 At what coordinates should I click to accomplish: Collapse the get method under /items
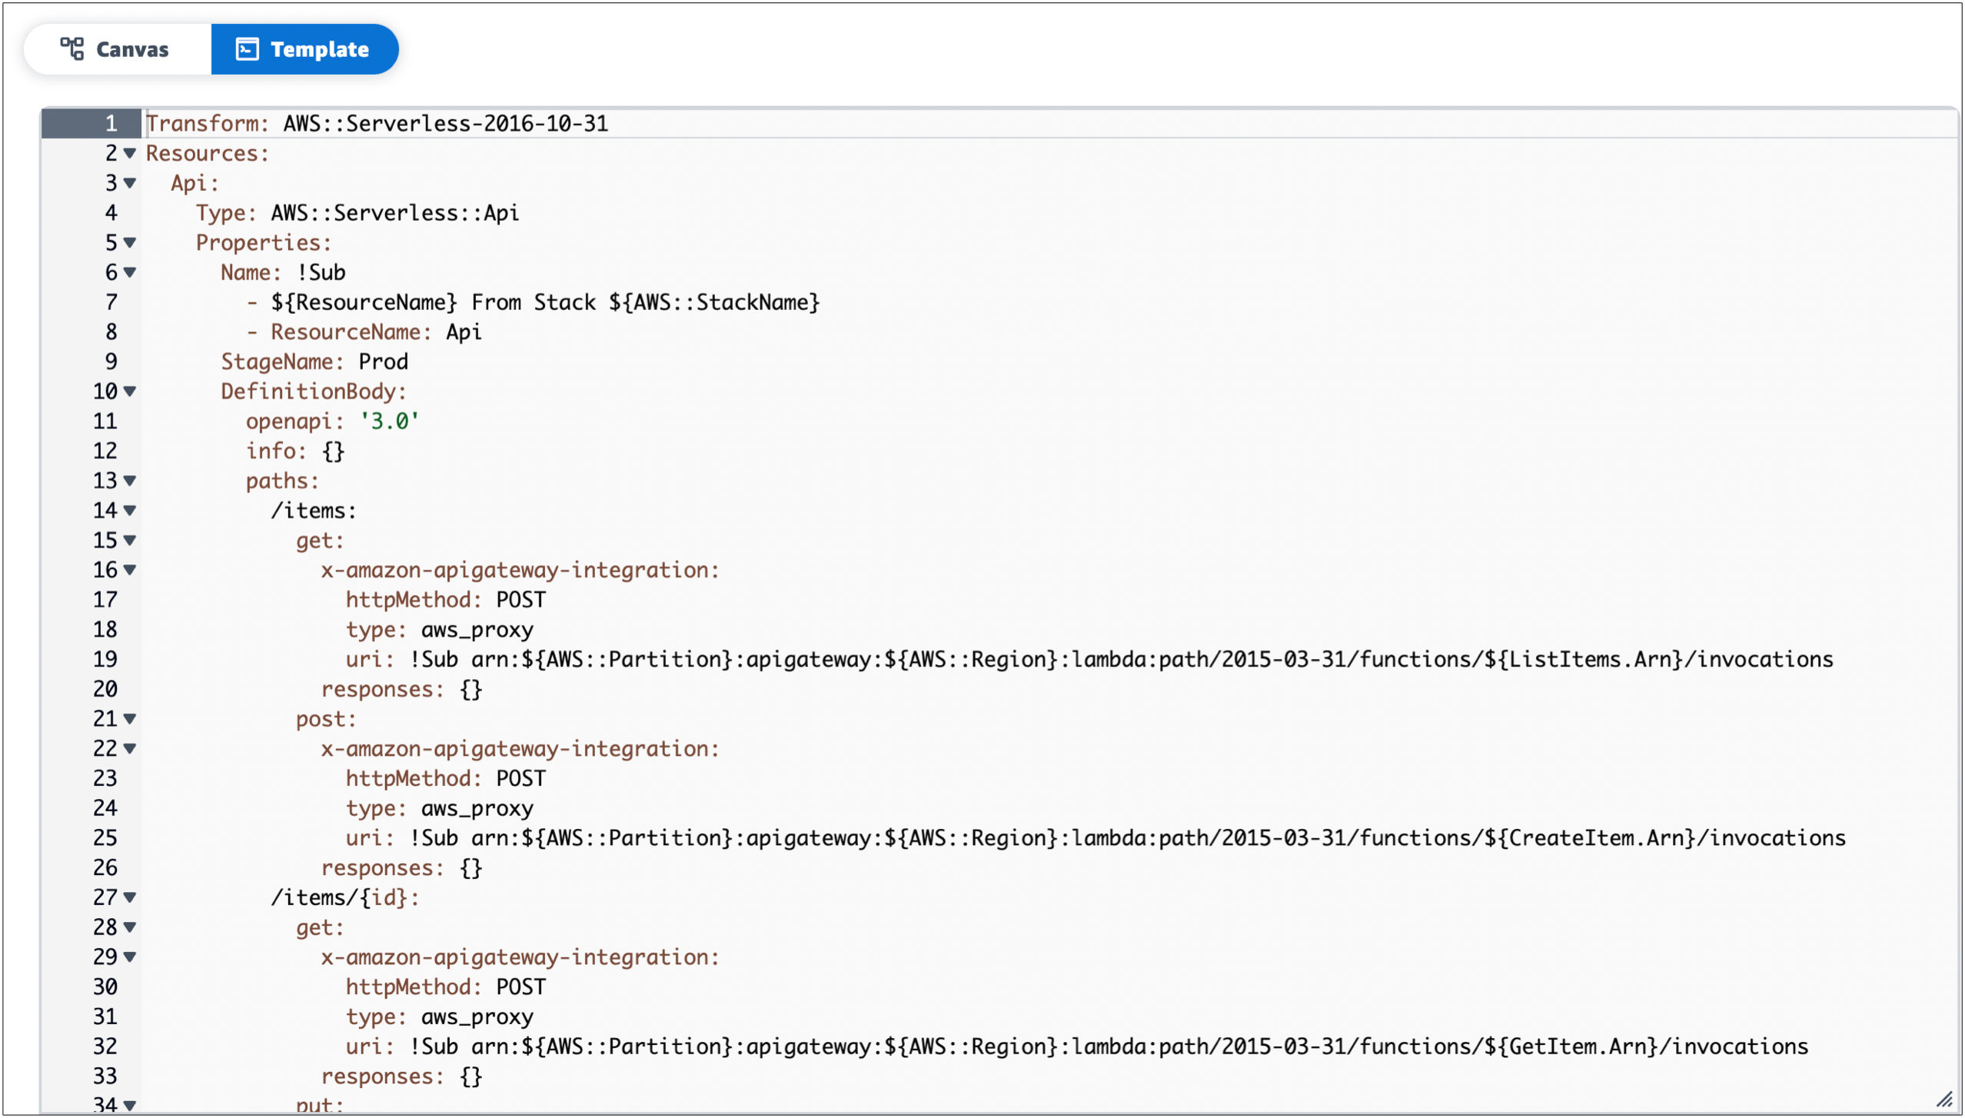(x=129, y=541)
